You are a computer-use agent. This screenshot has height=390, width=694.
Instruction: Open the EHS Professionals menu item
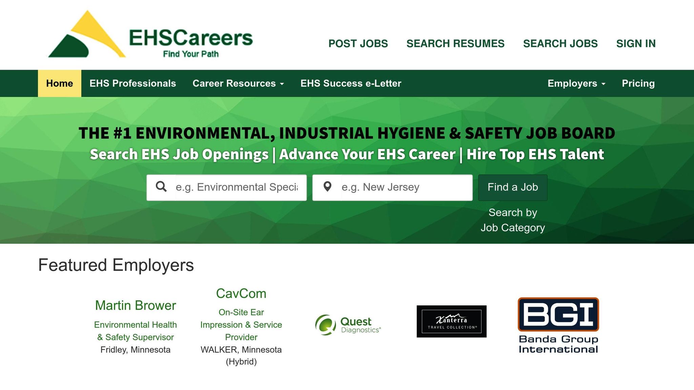point(132,83)
